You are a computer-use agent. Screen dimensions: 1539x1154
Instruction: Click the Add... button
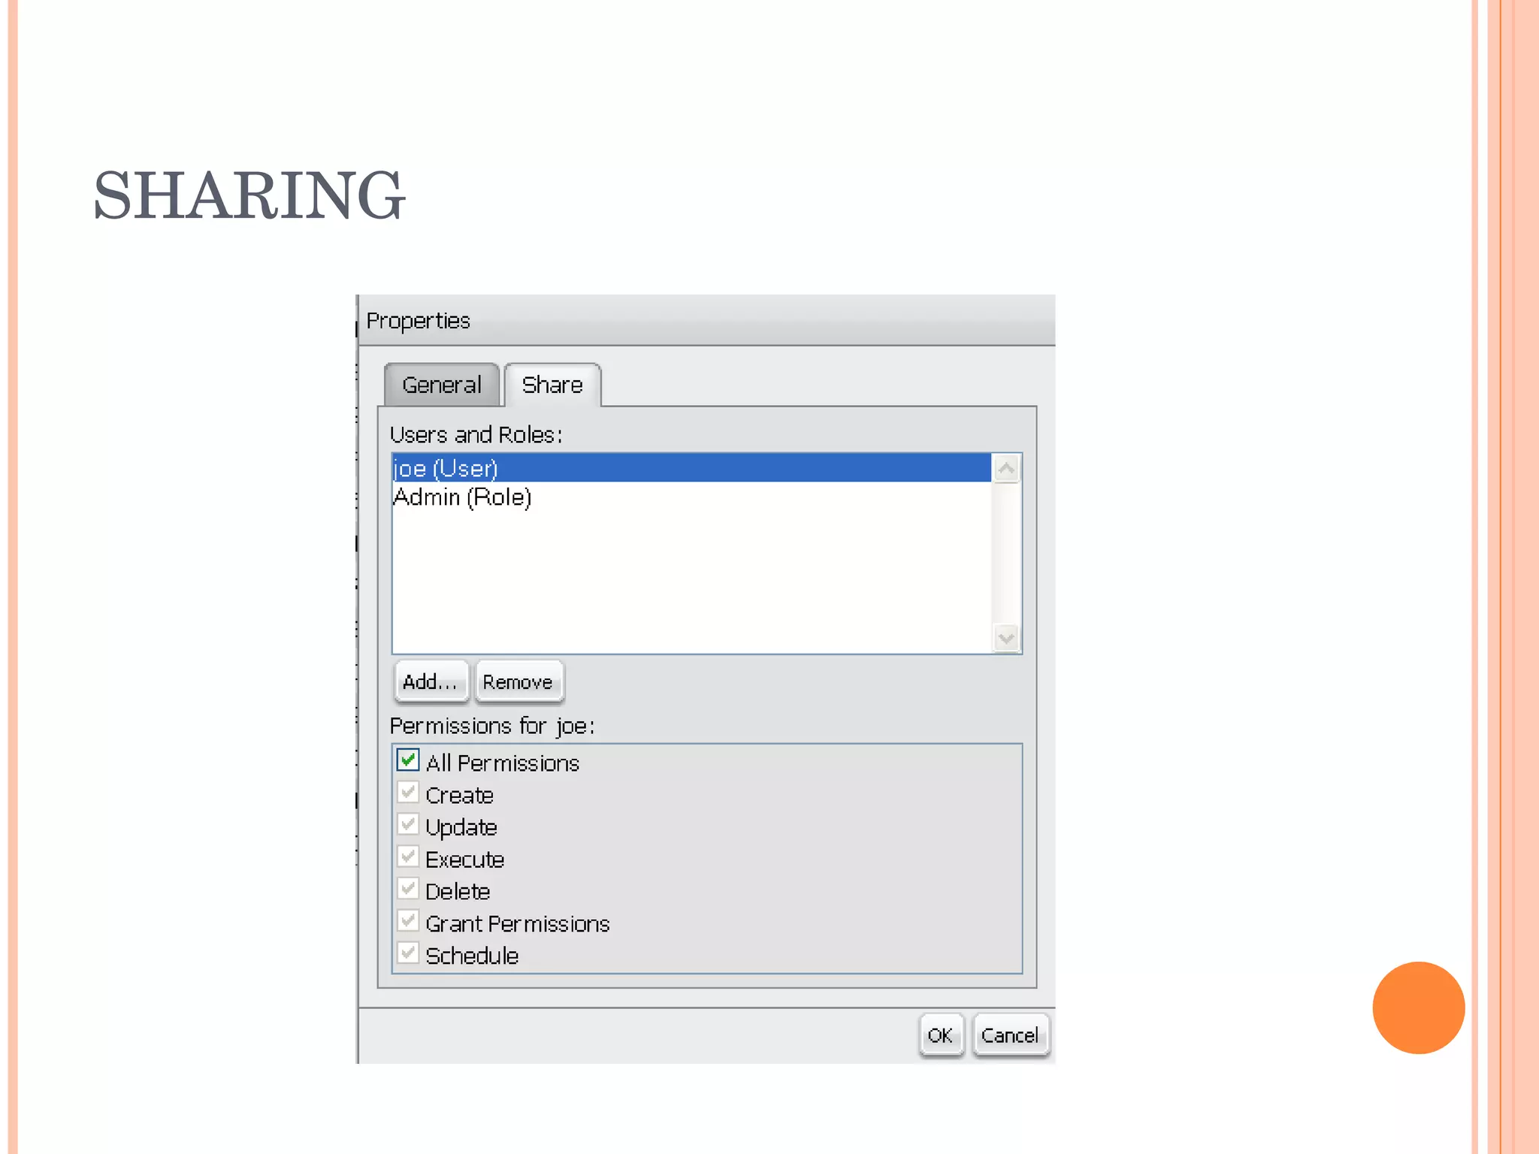[x=431, y=681]
